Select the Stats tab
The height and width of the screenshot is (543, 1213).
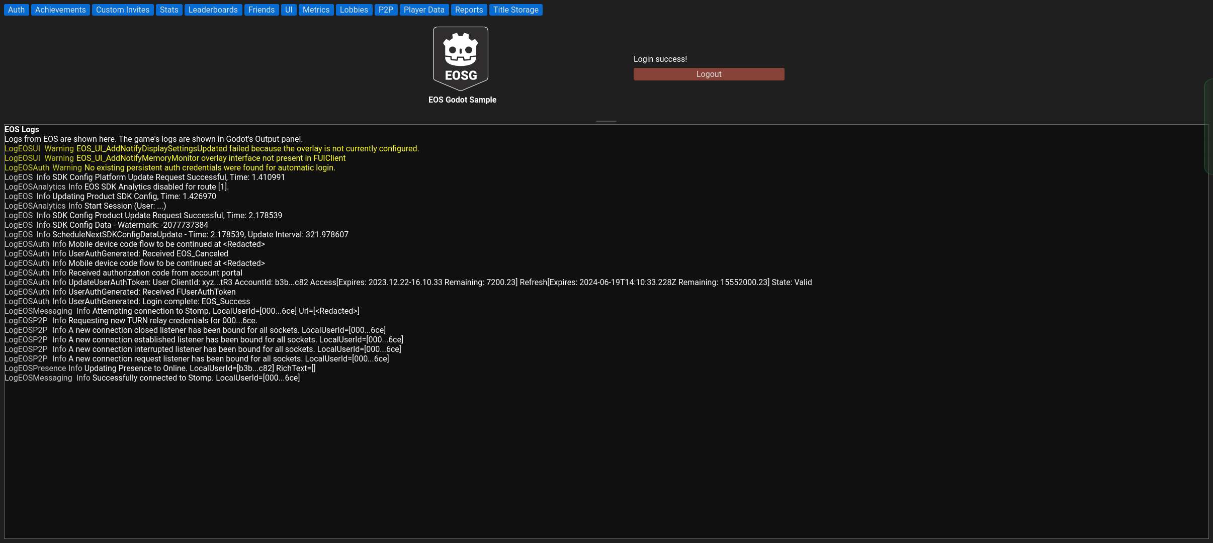pyautogui.click(x=169, y=10)
